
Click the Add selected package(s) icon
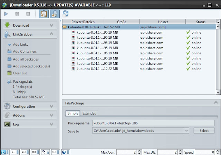pos(9,66)
